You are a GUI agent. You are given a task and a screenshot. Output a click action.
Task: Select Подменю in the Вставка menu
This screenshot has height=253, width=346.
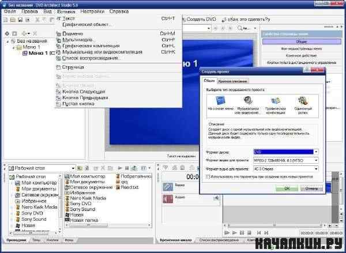tap(119, 34)
